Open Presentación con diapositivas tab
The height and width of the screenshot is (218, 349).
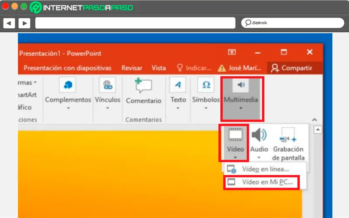(x=68, y=68)
